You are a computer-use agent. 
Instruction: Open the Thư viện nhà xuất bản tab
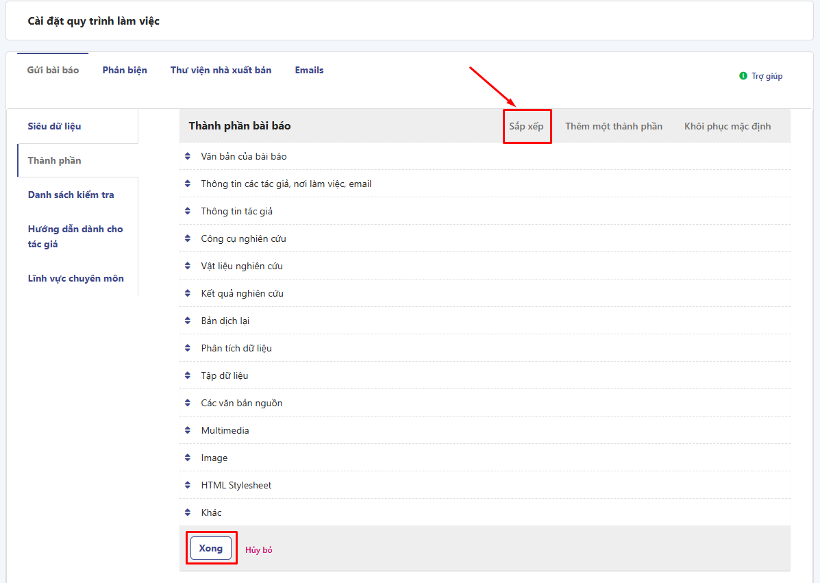click(x=221, y=70)
